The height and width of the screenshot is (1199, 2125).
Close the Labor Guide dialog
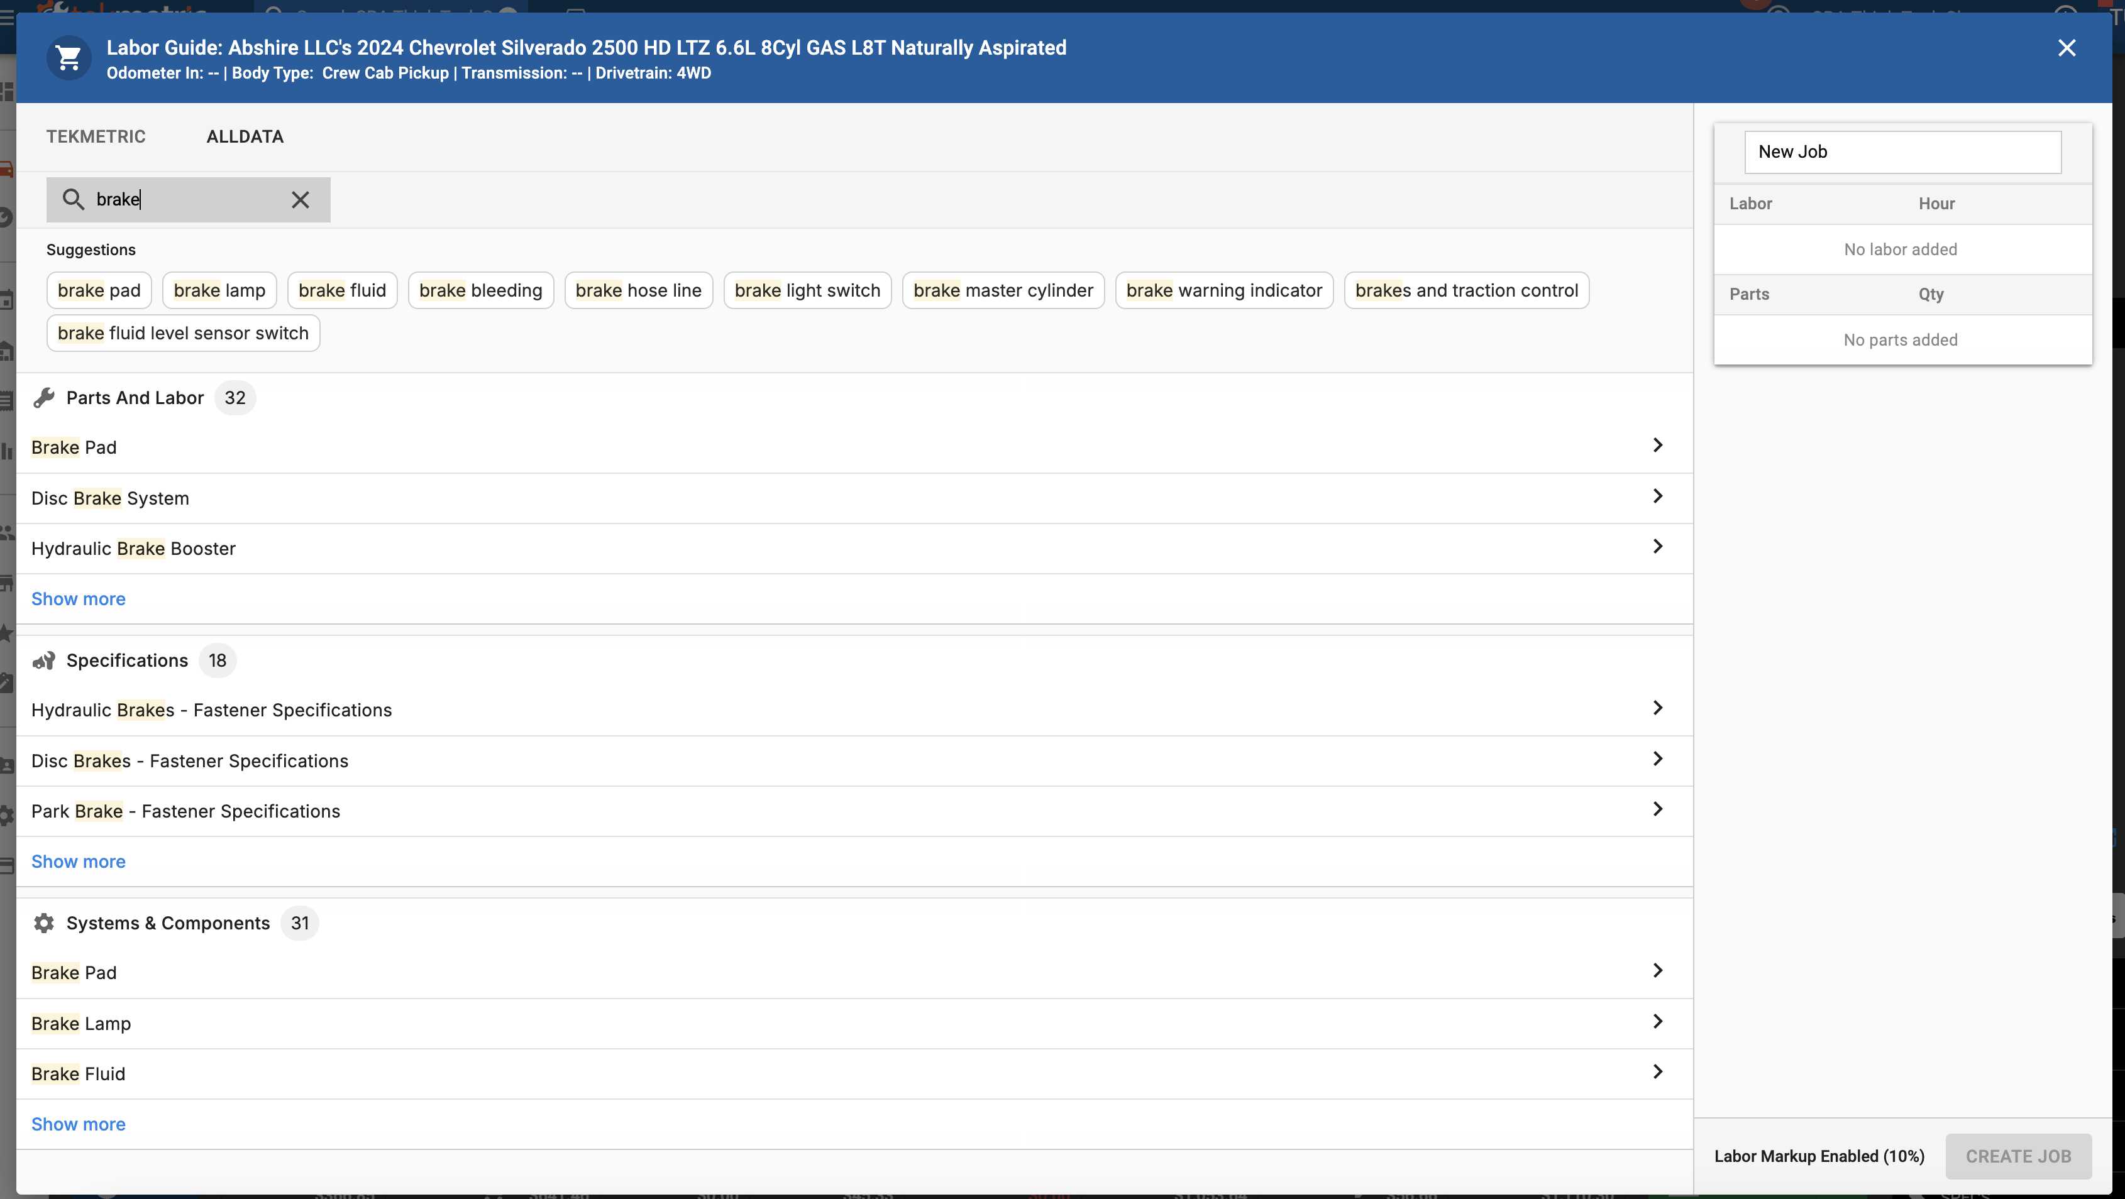[2067, 48]
